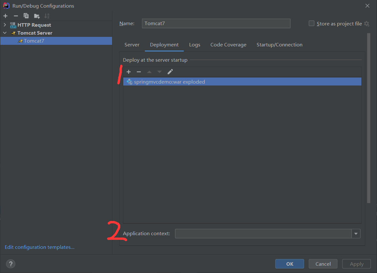The width and height of the screenshot is (377, 273).
Task: Click the settings gear beside Store as project file
Action: coord(367,24)
